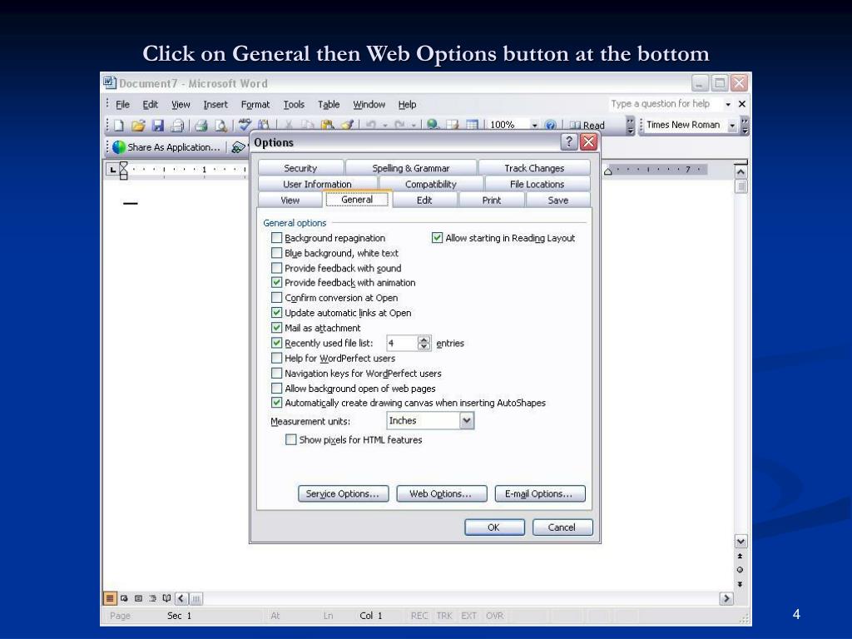
Task: Check Confirm conversion at Open
Action: [x=276, y=298]
